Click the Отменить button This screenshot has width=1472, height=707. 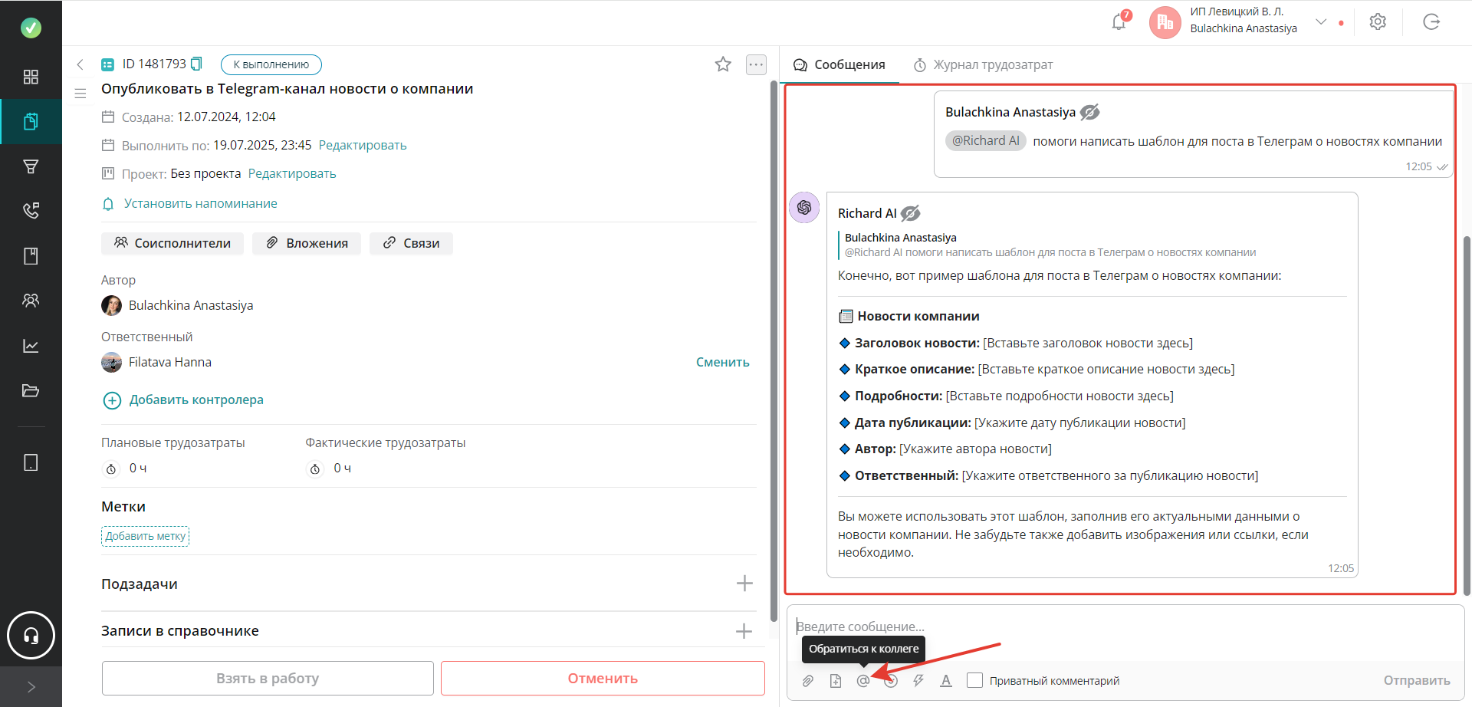[x=603, y=678]
